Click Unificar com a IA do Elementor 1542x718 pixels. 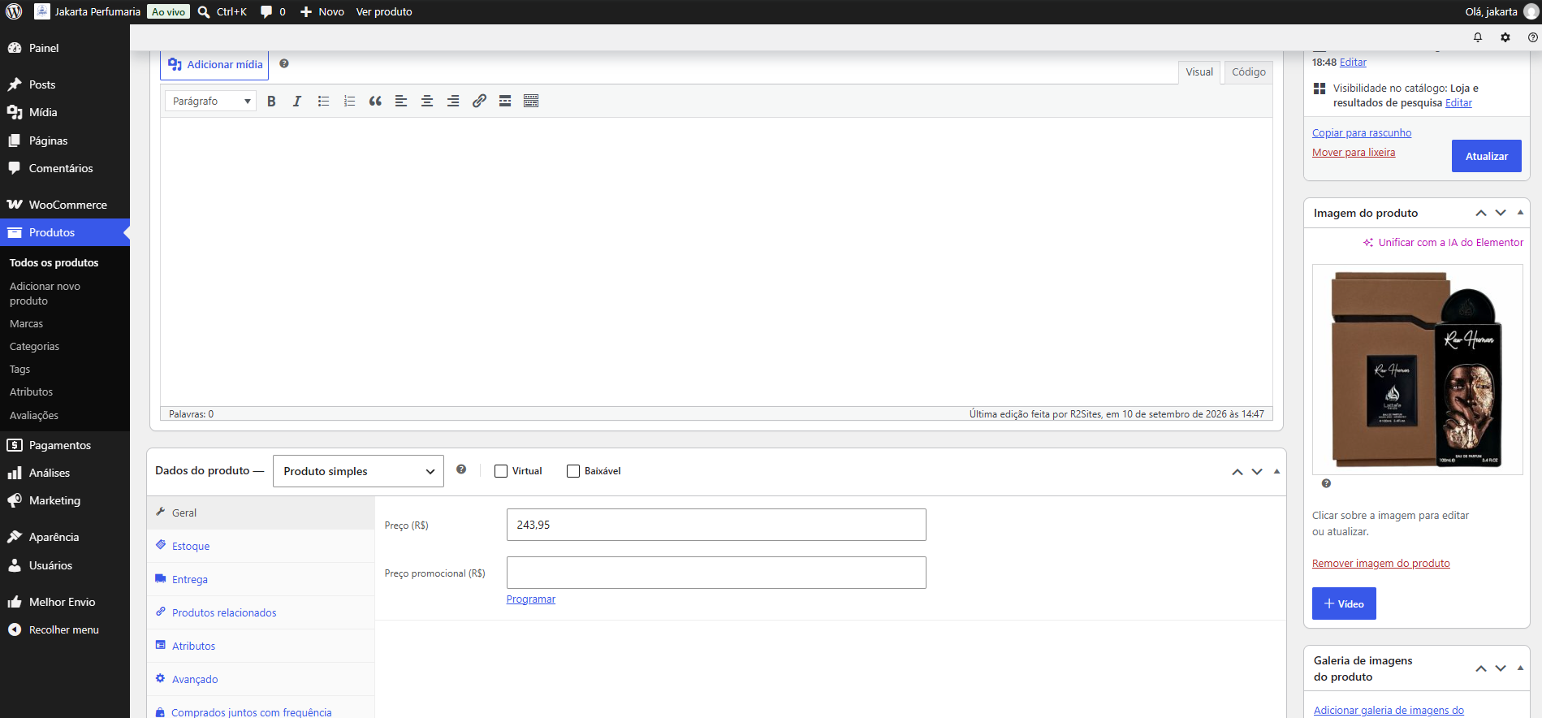1443,243
